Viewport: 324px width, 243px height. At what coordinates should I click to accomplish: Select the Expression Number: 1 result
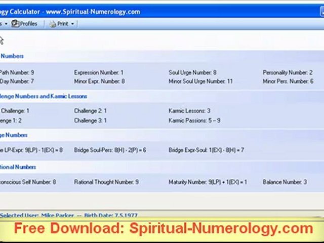pos(98,73)
